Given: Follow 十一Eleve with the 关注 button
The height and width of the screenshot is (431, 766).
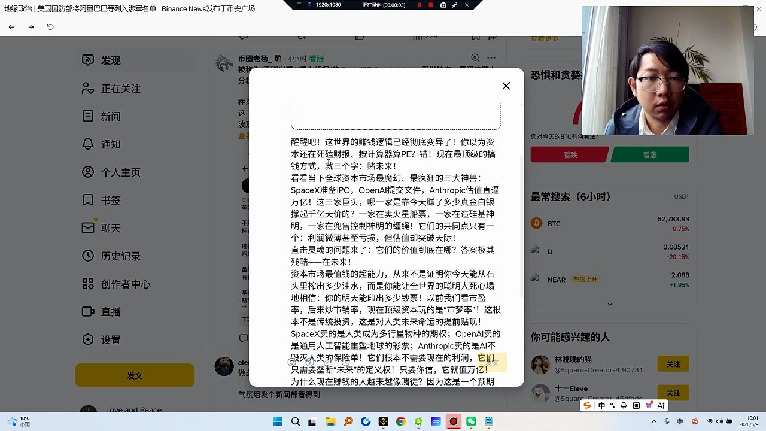Looking at the screenshot, I should click(673, 393).
